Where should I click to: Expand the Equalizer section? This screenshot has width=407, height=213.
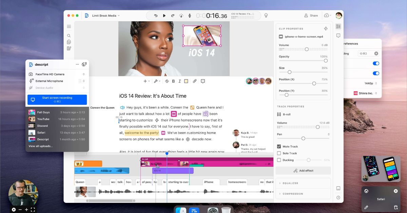pos(303,183)
